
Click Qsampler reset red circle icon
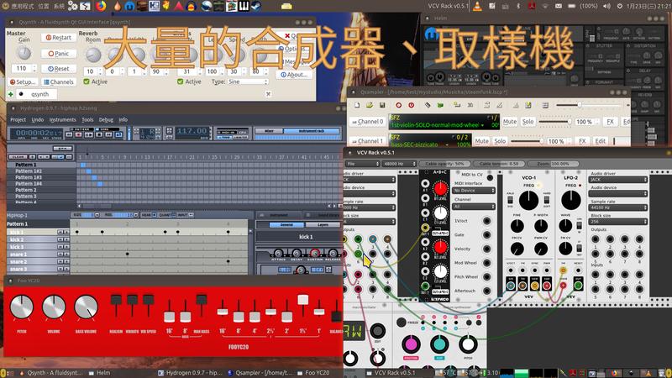(x=398, y=105)
